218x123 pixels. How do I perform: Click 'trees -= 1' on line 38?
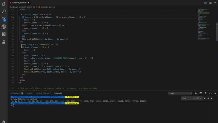30,50
